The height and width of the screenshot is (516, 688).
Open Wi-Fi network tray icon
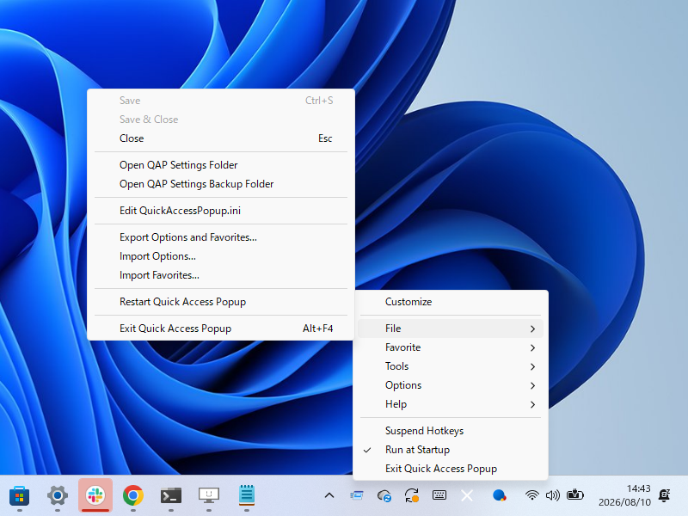[x=531, y=495]
